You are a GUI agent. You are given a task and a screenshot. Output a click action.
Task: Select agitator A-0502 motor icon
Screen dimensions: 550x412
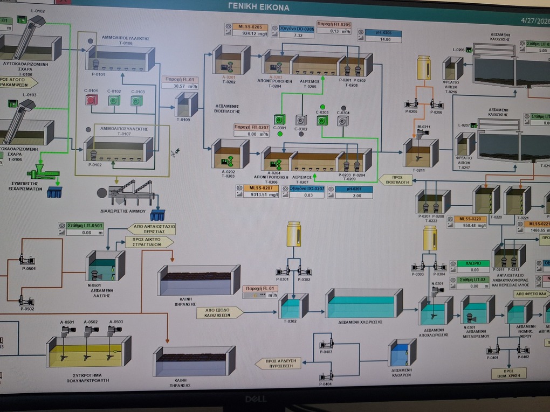coord(91,329)
